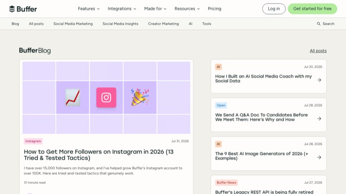
Task: Expand the Integrations dropdown
Action: pos(122,9)
